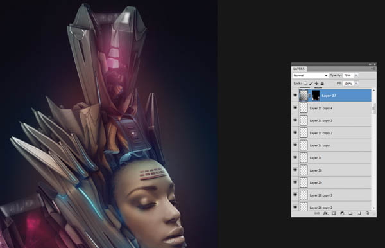Create a new layer icon

[359, 213]
